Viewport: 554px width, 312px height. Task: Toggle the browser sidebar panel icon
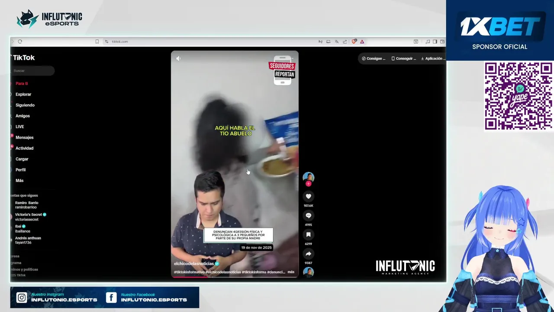point(435,42)
